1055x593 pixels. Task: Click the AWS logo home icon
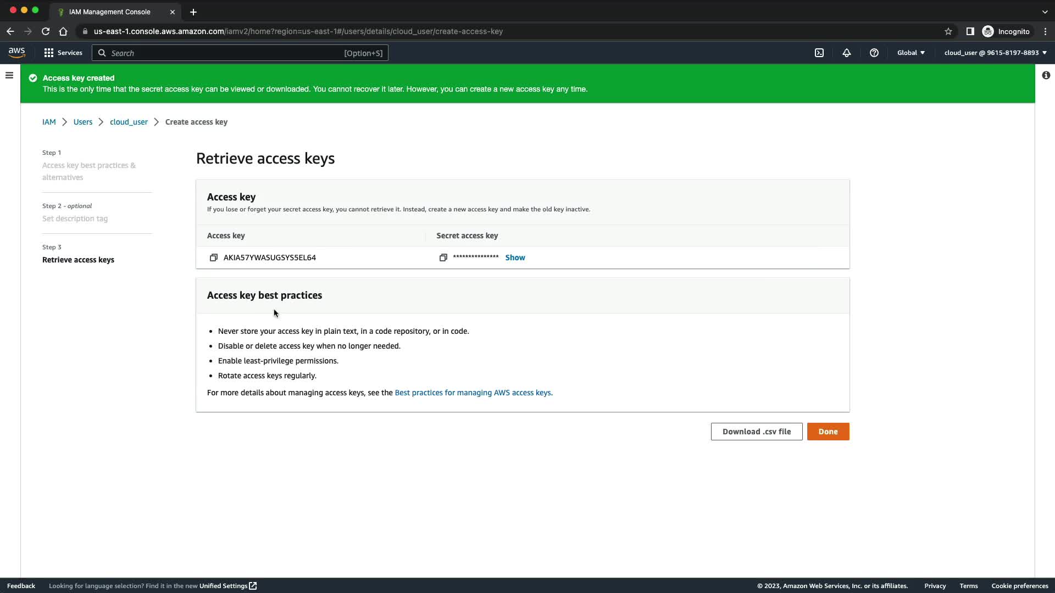pos(16,52)
